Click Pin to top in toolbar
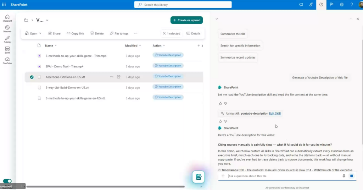This screenshot has width=363, height=190. [x=119, y=33]
